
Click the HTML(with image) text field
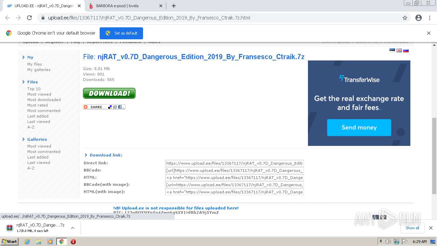coord(235,192)
